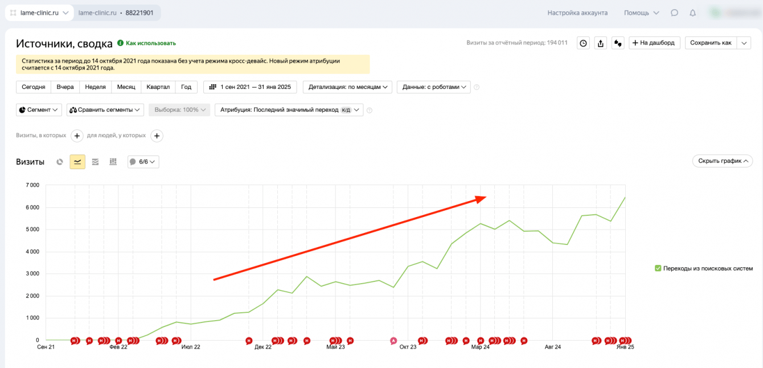Open the Данные: с роботами dropdown
This screenshot has height=368, width=763.
tap(433, 87)
